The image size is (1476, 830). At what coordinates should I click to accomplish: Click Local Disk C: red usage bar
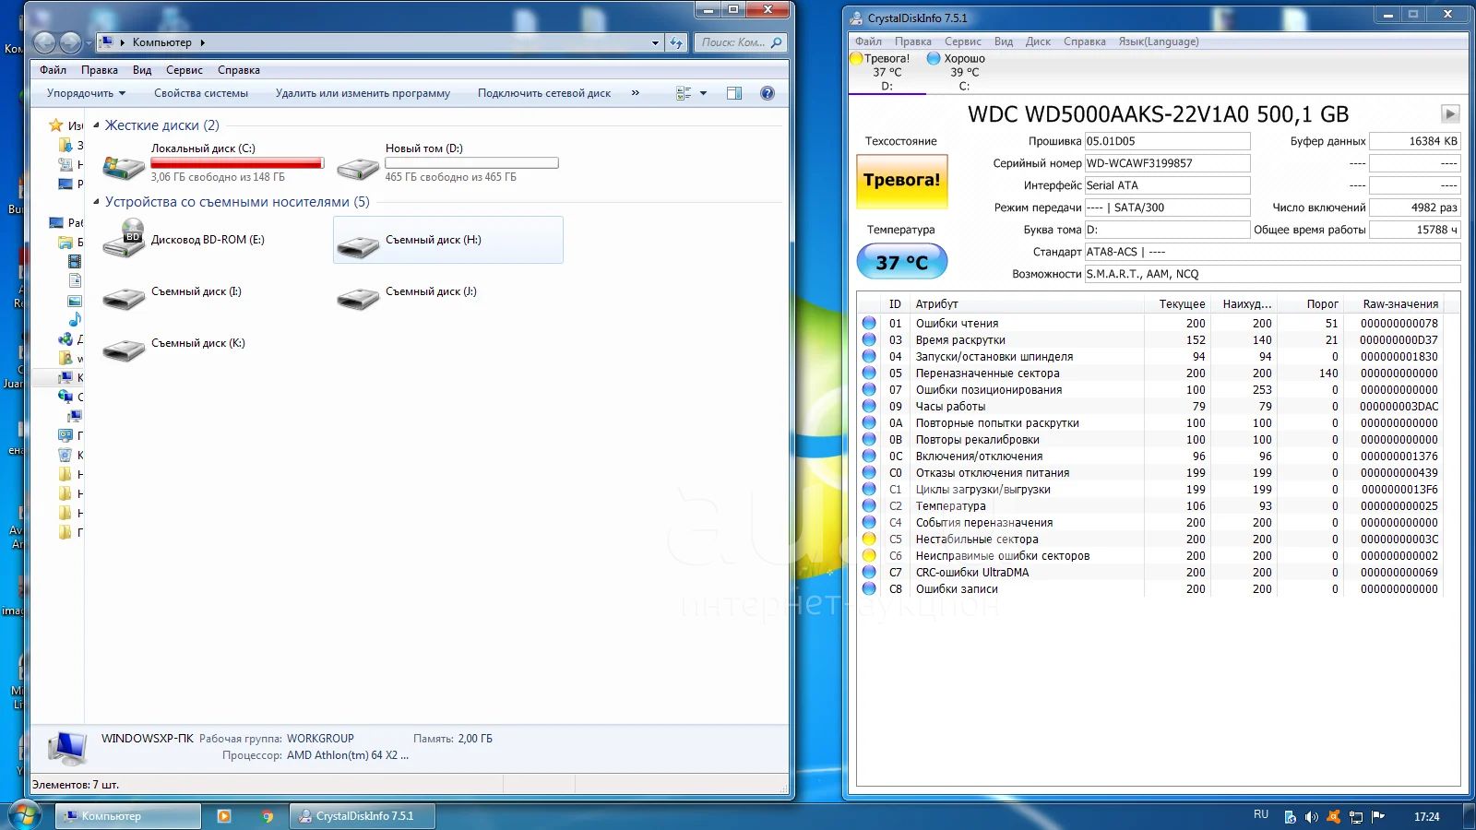237,163
